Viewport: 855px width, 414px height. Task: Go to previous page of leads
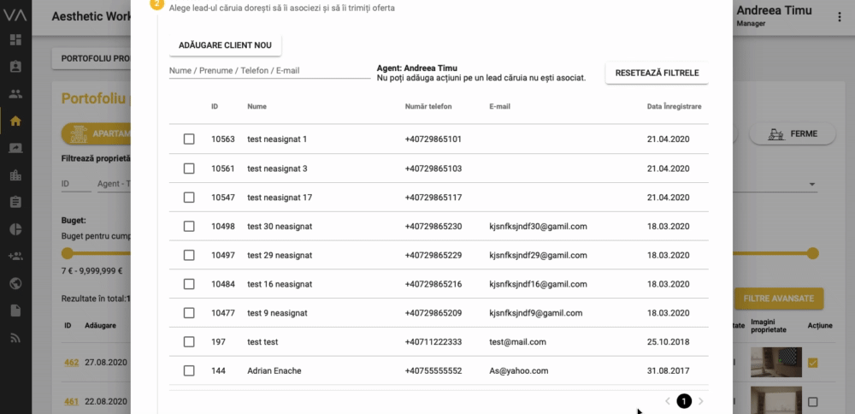668,401
